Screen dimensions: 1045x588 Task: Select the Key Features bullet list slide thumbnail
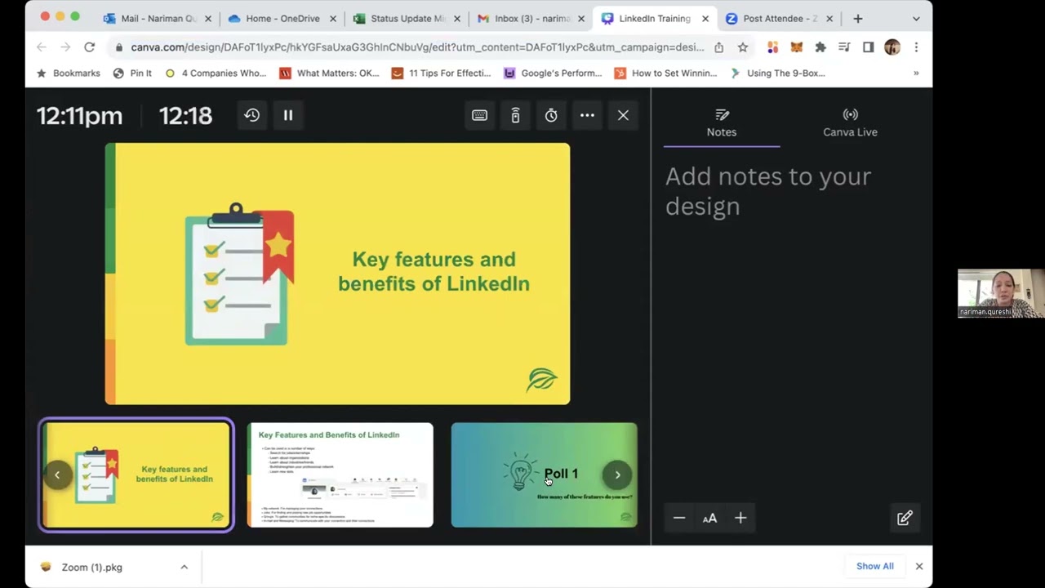(340, 475)
